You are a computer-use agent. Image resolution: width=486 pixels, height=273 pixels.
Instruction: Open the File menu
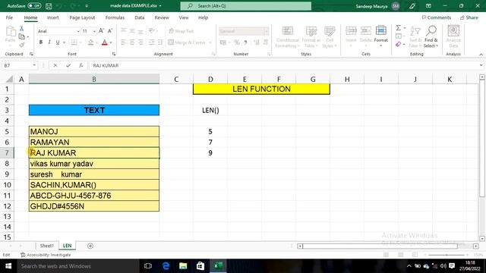(9, 17)
